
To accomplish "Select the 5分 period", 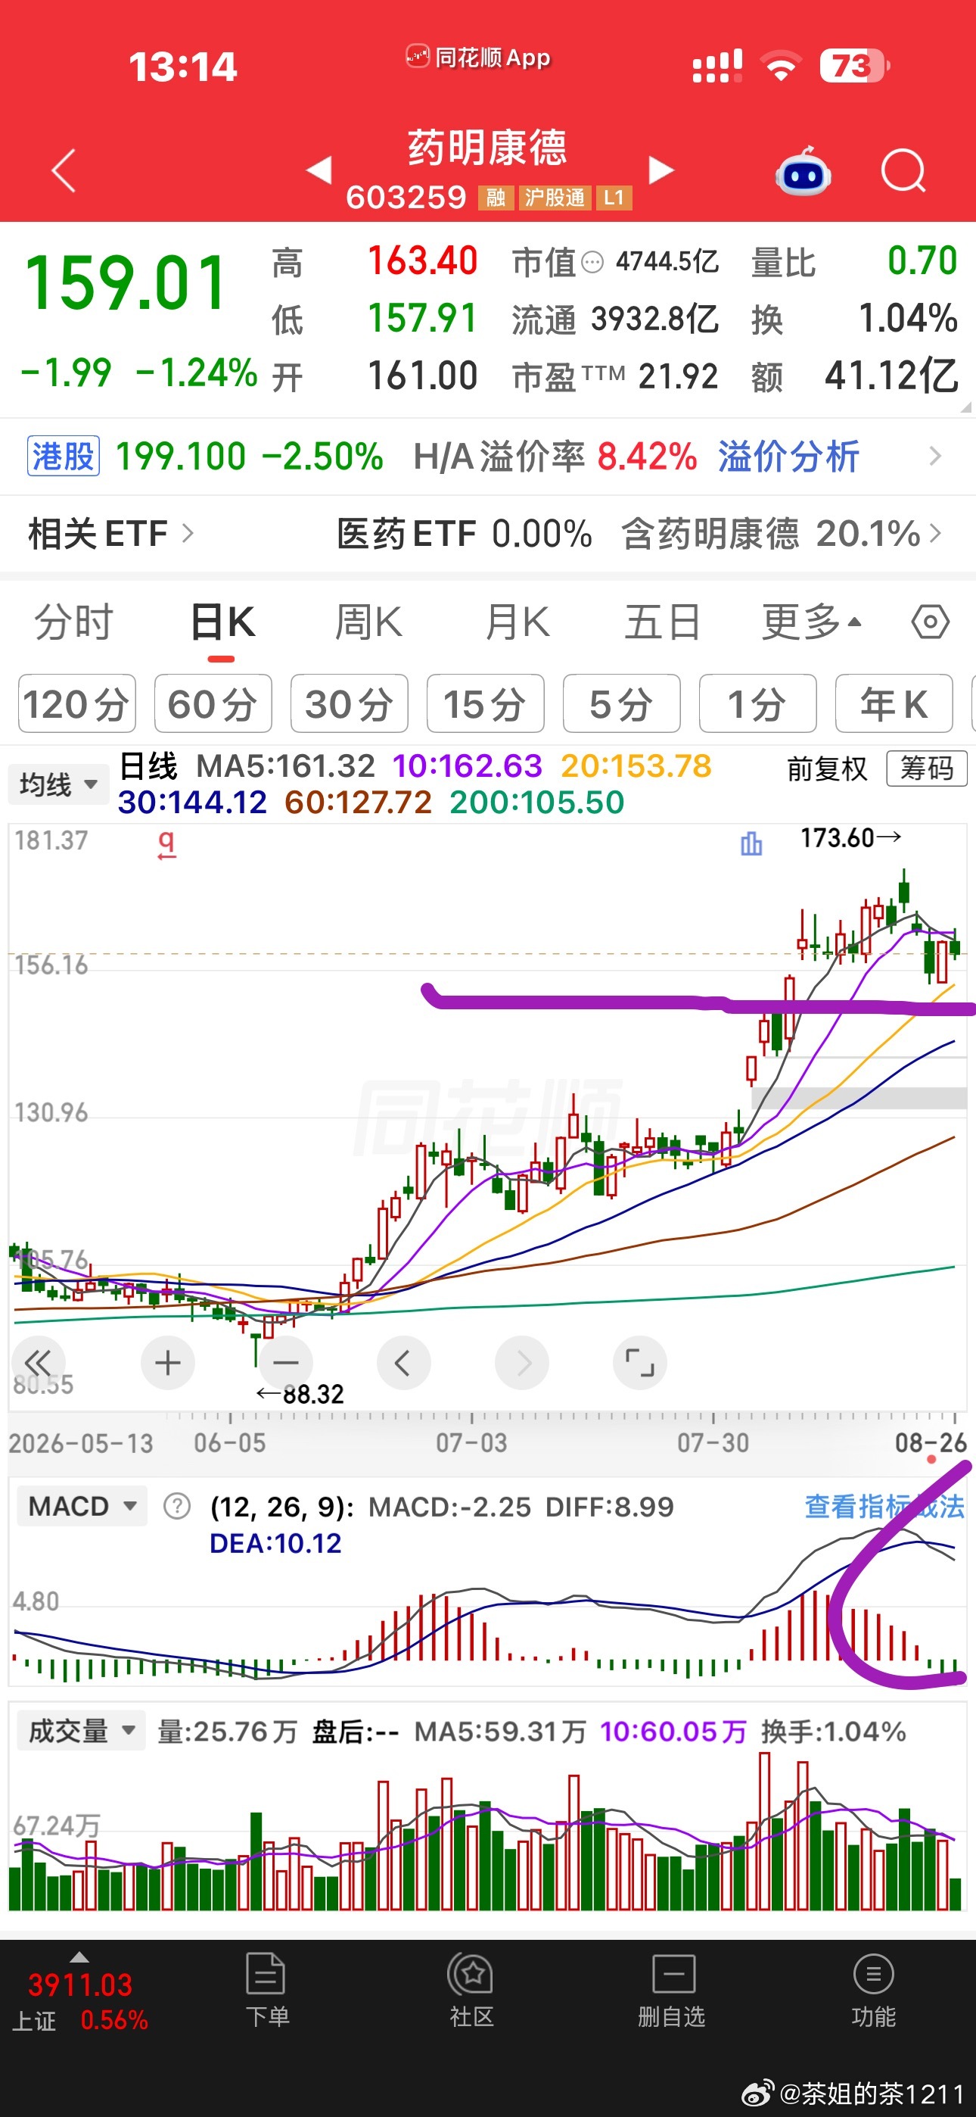I will tap(621, 703).
